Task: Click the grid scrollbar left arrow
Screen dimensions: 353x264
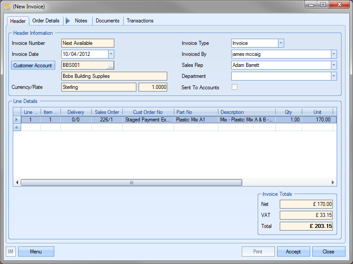Action: pos(18,183)
